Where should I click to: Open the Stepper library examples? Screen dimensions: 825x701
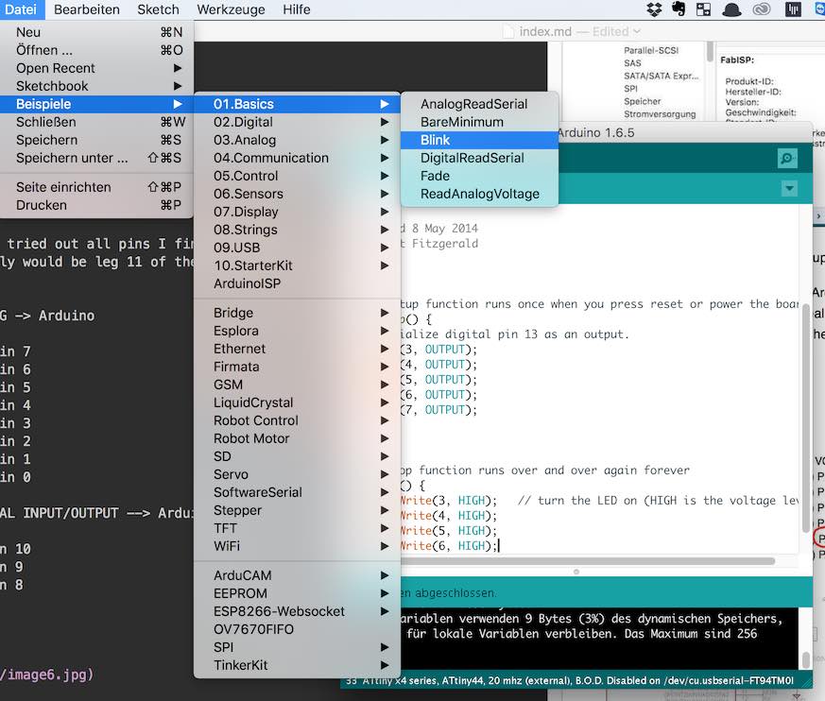[298, 509]
